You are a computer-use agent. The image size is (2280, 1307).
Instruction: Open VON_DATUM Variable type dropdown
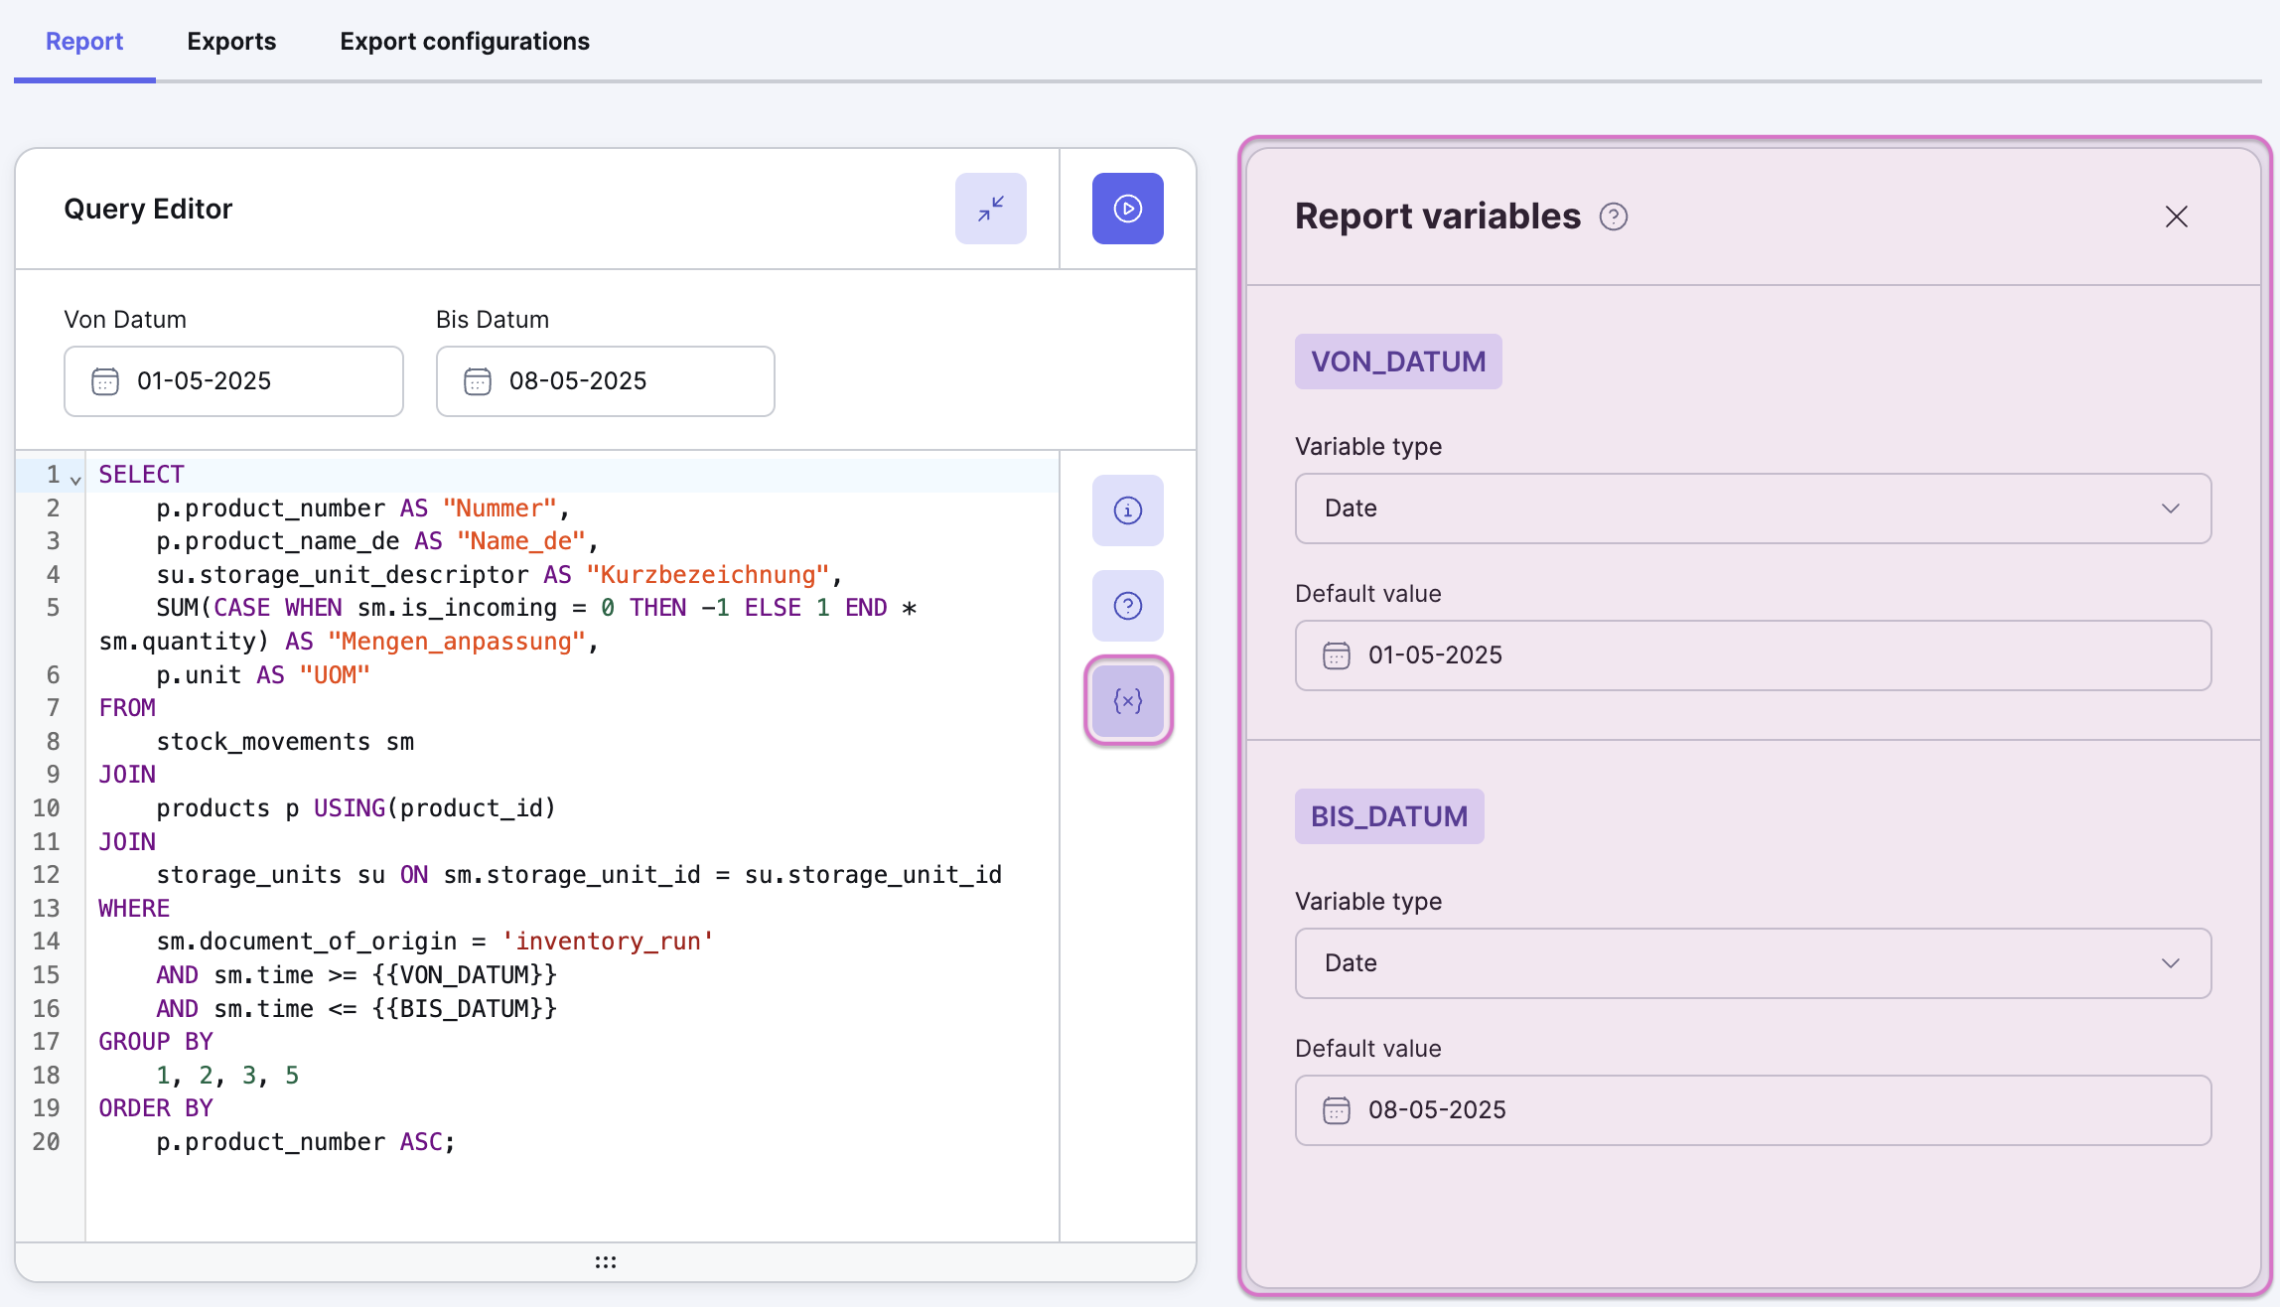[x=1753, y=508]
